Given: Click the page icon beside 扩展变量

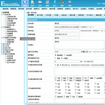Looking at the screenshot, I should point(6,21).
